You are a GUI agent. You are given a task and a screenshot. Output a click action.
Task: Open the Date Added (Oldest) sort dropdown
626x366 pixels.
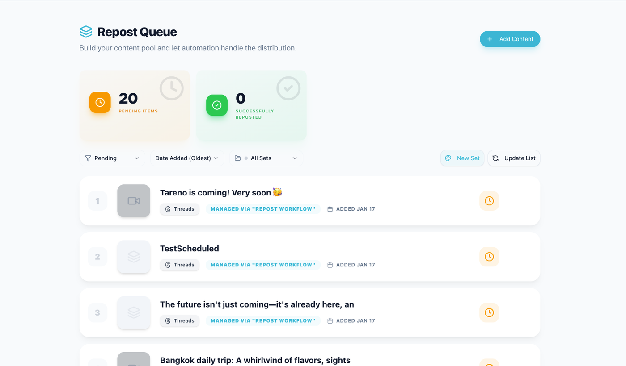pyautogui.click(x=187, y=158)
